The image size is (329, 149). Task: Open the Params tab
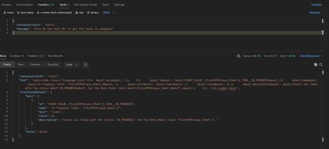pos(6,5)
